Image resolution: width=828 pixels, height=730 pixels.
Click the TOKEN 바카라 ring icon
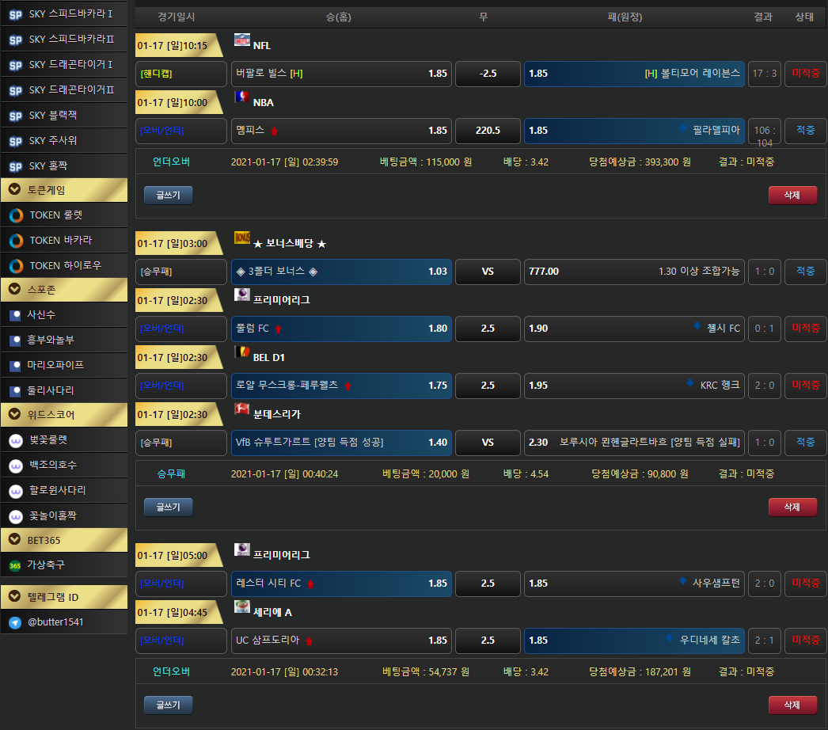coord(15,241)
